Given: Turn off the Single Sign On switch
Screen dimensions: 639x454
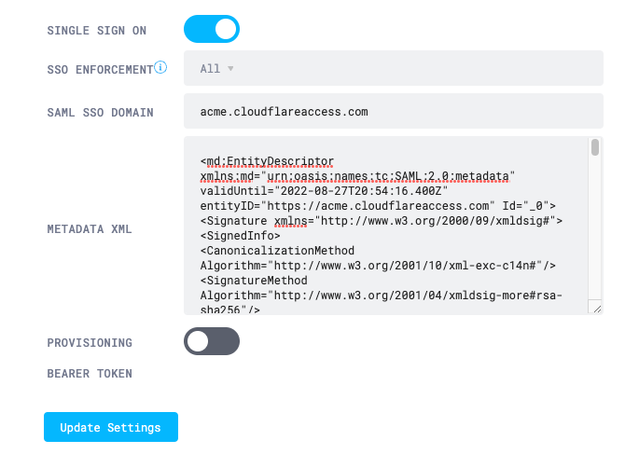Looking at the screenshot, I should point(212,29).
